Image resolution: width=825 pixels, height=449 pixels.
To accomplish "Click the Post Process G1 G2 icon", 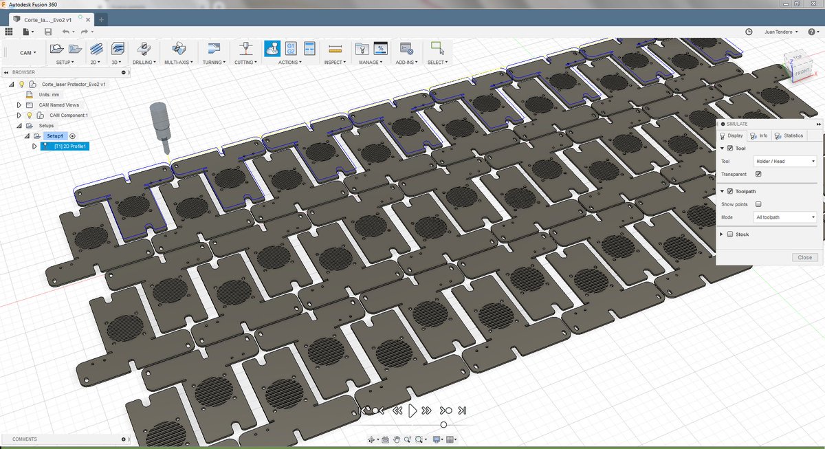I will [290, 49].
